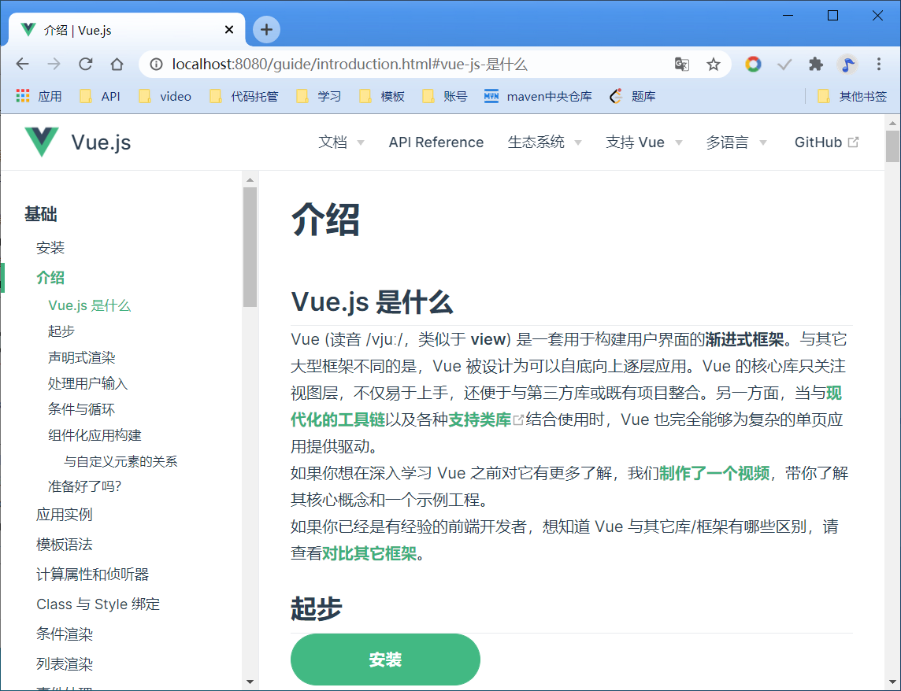Open the 其他书签 folder
901x691 pixels.
pos(852,96)
